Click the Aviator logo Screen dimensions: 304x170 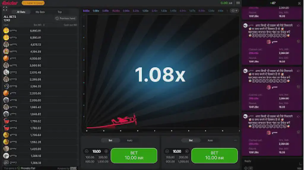[x=10, y=3]
